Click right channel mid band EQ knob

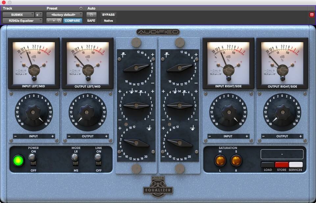tap(180, 105)
